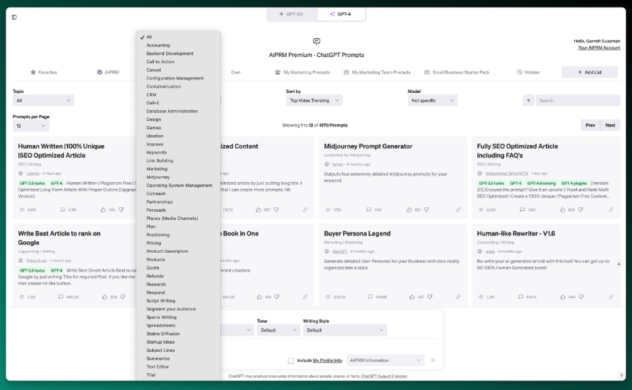Open the My Marketing Prompts tab
The width and height of the screenshot is (632, 390).
[x=302, y=73]
